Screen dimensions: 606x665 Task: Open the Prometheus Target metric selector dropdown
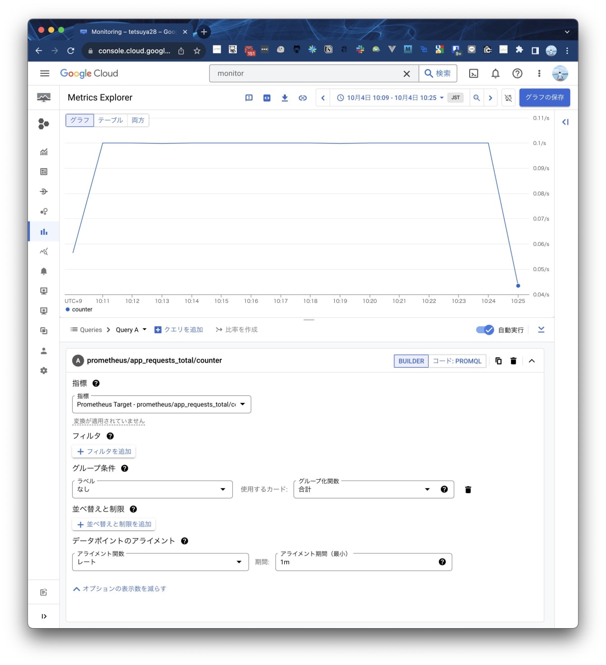[162, 404]
